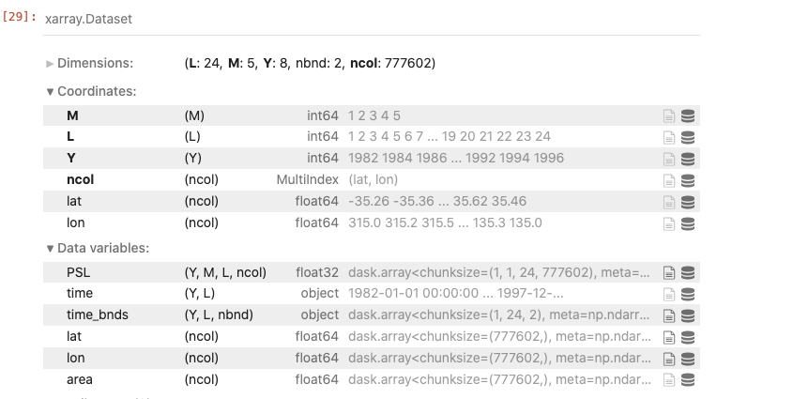The image size is (793, 399).
Task: Show attributes for the M coordinate
Action: pos(668,116)
